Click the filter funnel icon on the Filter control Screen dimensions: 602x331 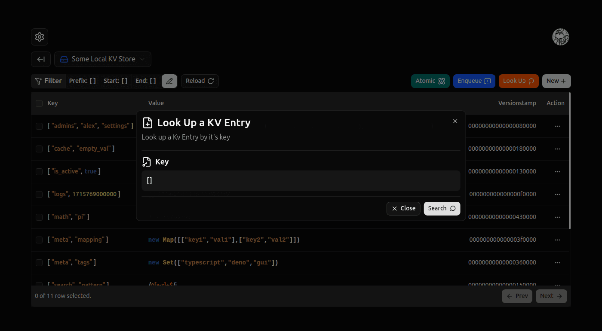click(39, 81)
